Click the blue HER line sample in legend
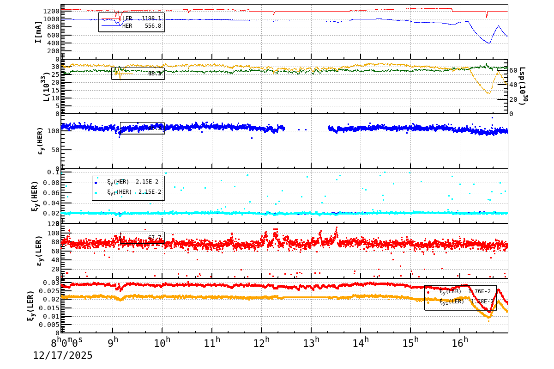Viewport: 554px width, 369px height. click(x=111, y=26)
